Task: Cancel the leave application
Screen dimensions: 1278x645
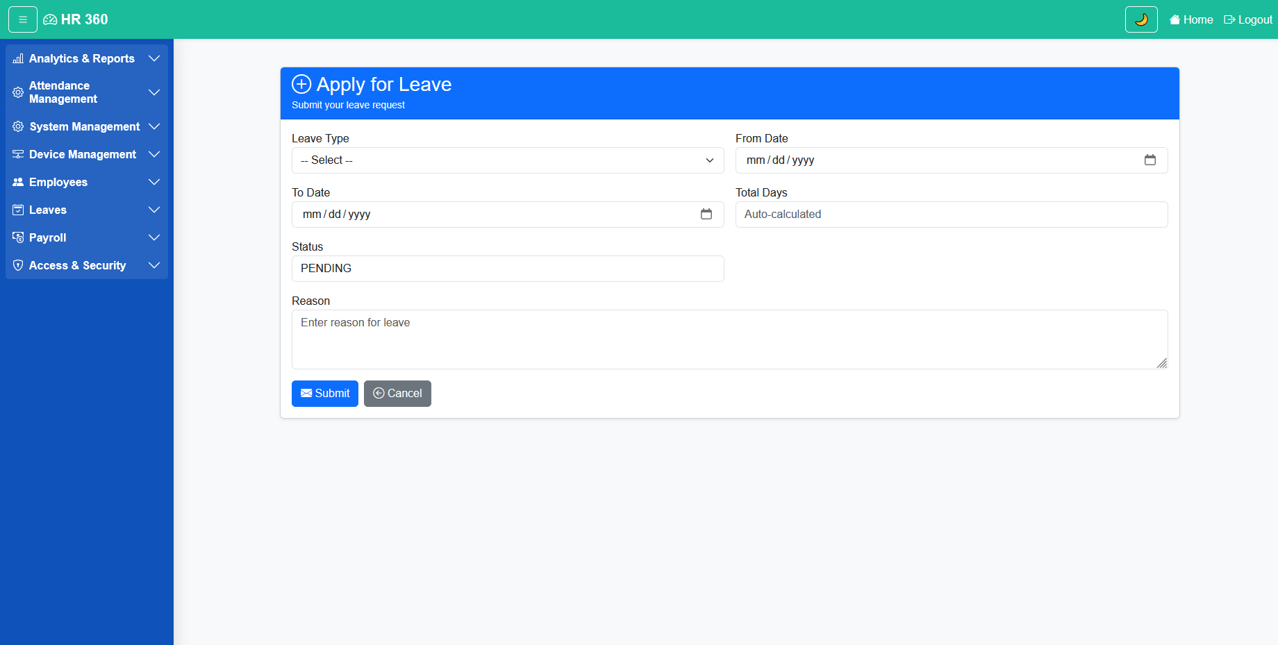Action: point(397,394)
